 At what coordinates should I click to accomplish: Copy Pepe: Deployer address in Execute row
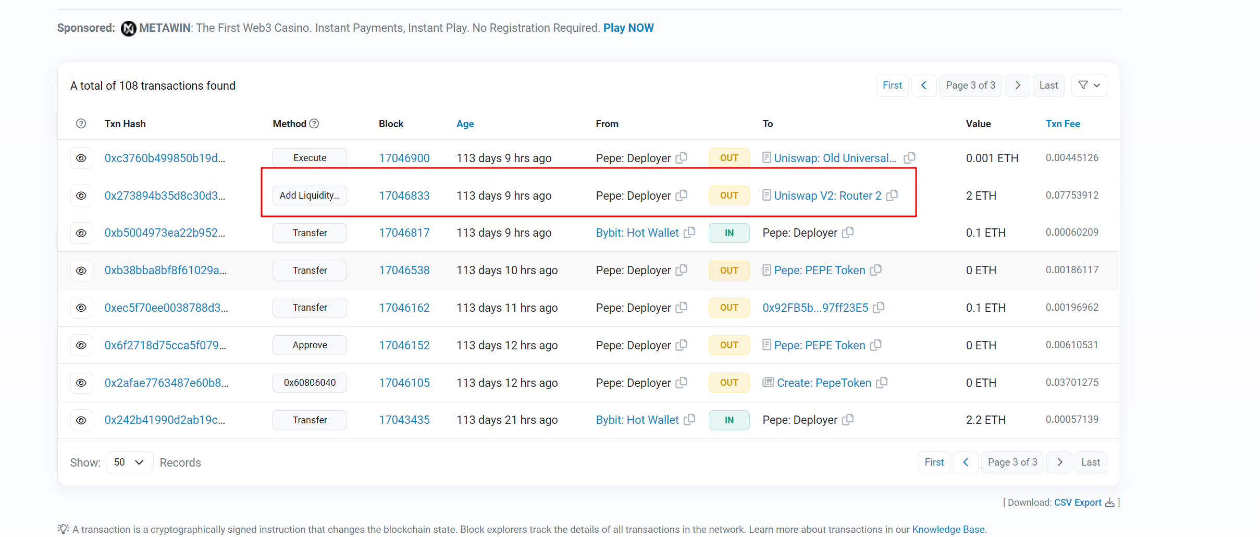click(x=682, y=157)
